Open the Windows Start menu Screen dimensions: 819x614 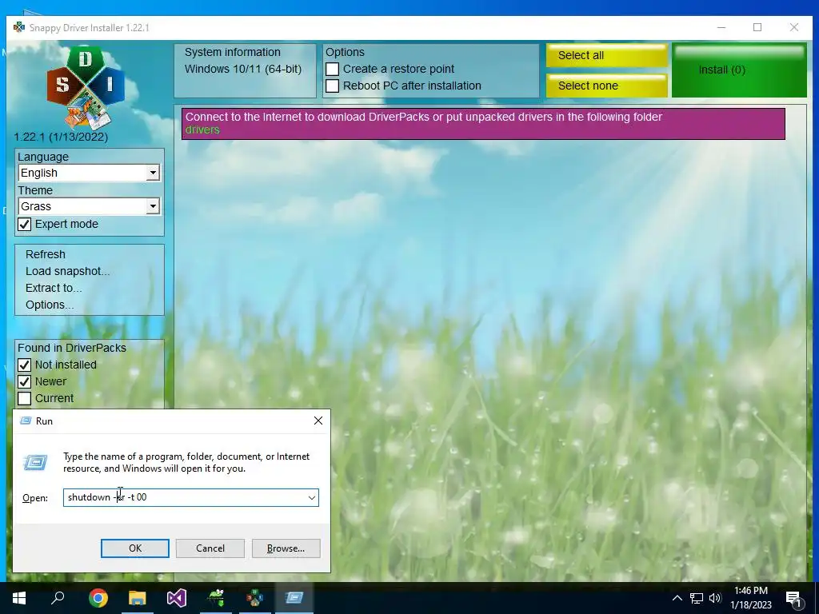[x=19, y=598]
